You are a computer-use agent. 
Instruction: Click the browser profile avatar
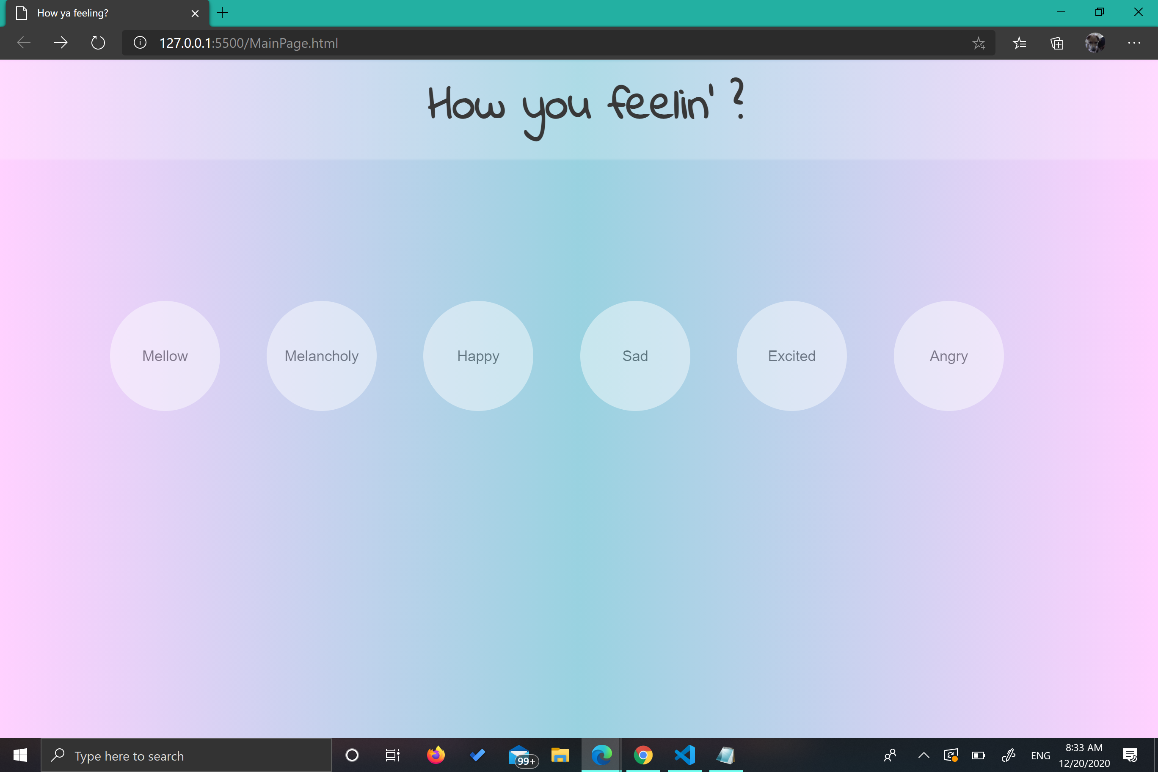coord(1095,43)
